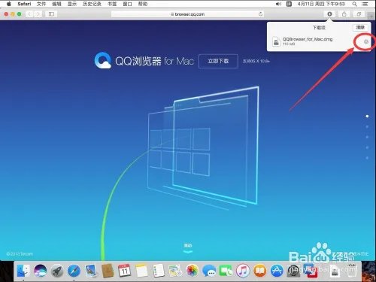Viewport: 376px width, 282px height.
Task: Open System Preferences gear in Dock
Action: point(293,271)
